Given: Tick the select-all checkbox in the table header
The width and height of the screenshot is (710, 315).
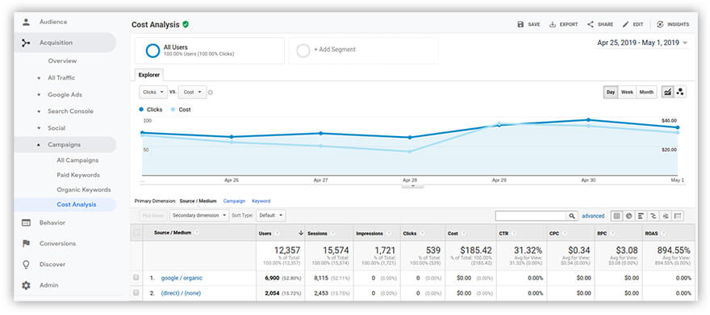Looking at the screenshot, I should point(136,233).
